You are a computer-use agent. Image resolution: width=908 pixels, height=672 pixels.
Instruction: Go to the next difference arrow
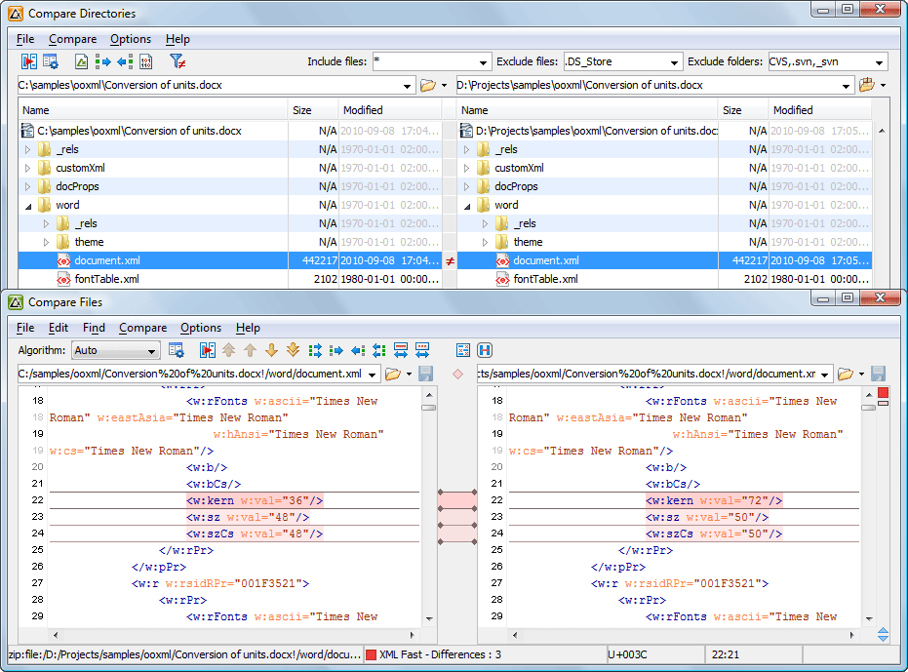click(271, 350)
